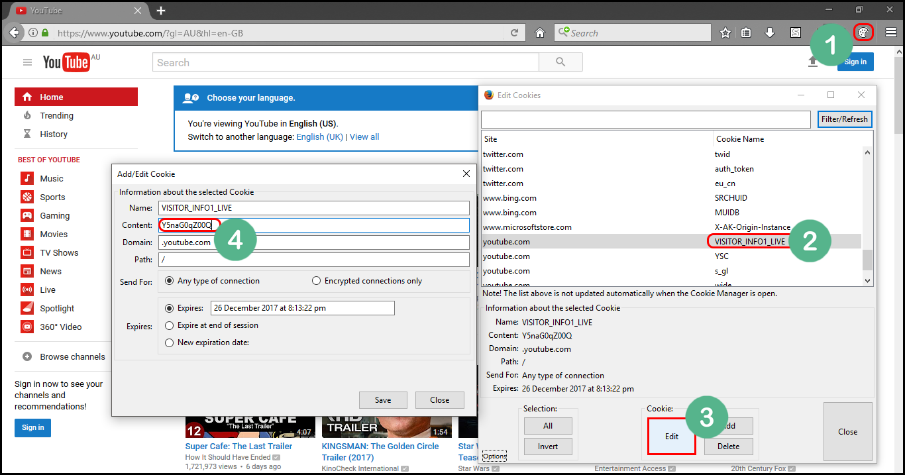This screenshot has height=475, width=905.
Task: Select Any type of connection option
Action: (212, 281)
